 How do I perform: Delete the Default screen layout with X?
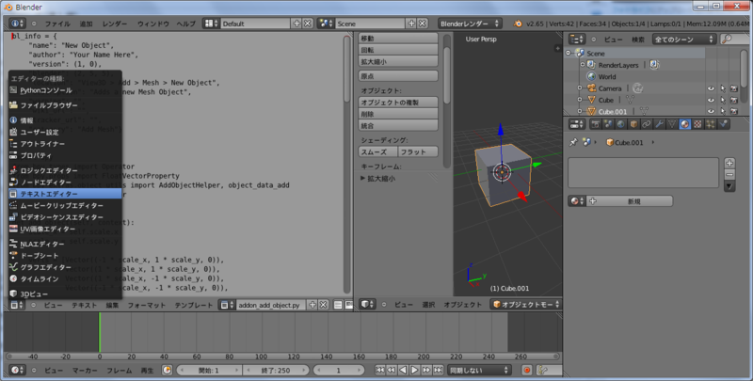tap(308, 23)
